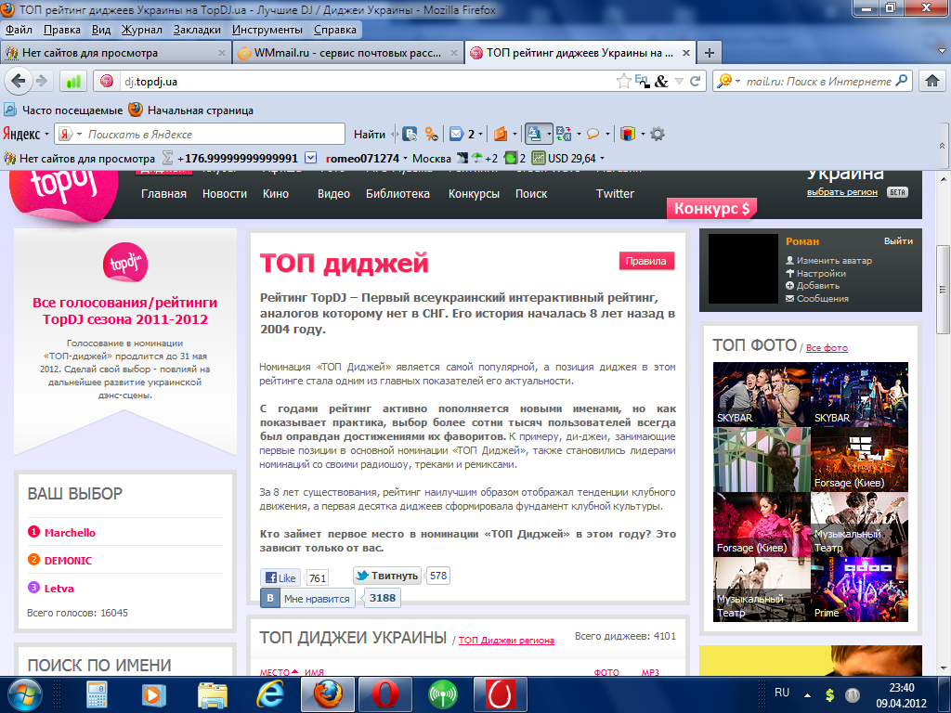Go back with the browser back arrow

[x=19, y=81]
